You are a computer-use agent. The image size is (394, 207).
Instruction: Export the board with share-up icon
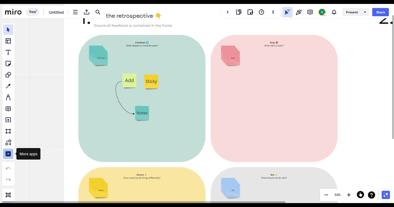click(x=86, y=12)
